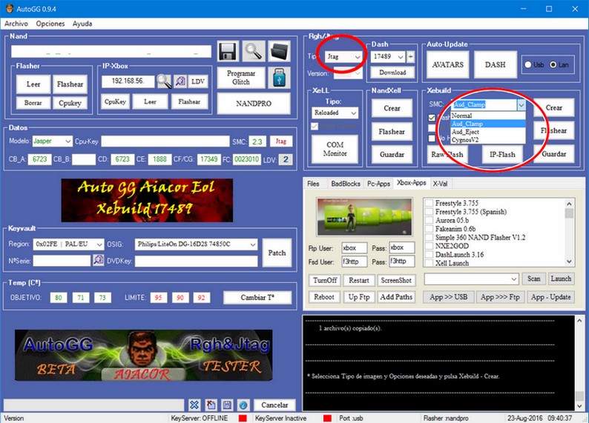
Task: Click the NANDPRO button
Action: tap(254, 104)
